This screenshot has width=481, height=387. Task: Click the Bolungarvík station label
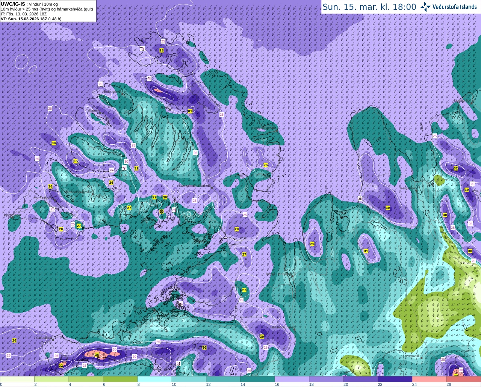click(x=112, y=91)
